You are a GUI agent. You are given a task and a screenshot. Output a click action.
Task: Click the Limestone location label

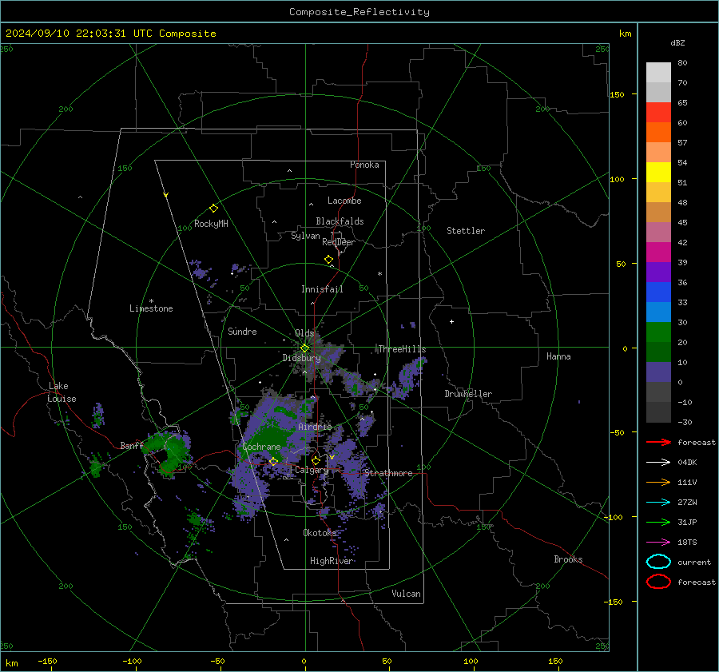151,308
